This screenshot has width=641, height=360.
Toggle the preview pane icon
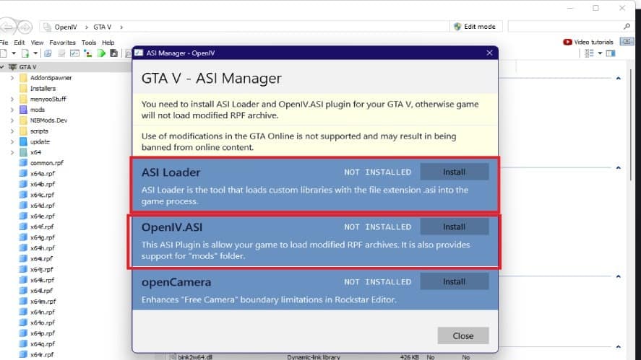point(611,53)
